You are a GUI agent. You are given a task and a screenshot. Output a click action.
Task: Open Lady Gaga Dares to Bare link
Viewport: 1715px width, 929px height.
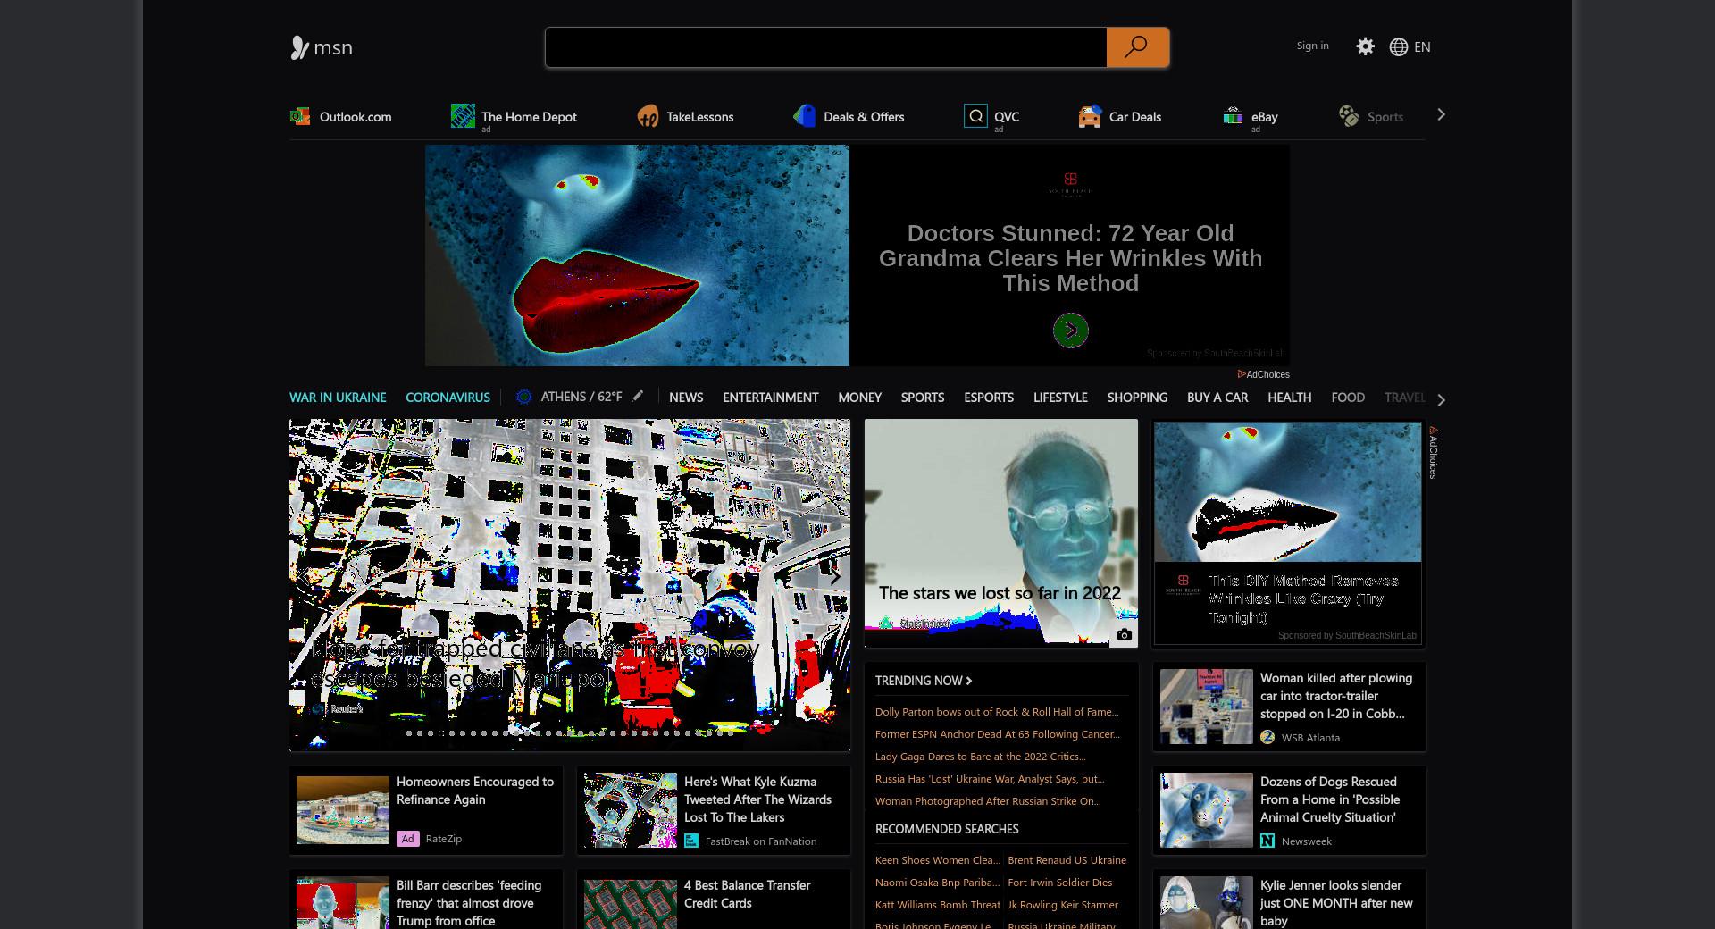coord(981,757)
